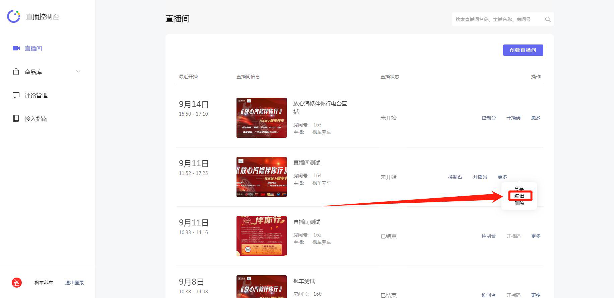Viewport: 614px width, 298px height.
Task: Open 更多 menu for room 160
Action: click(536, 295)
